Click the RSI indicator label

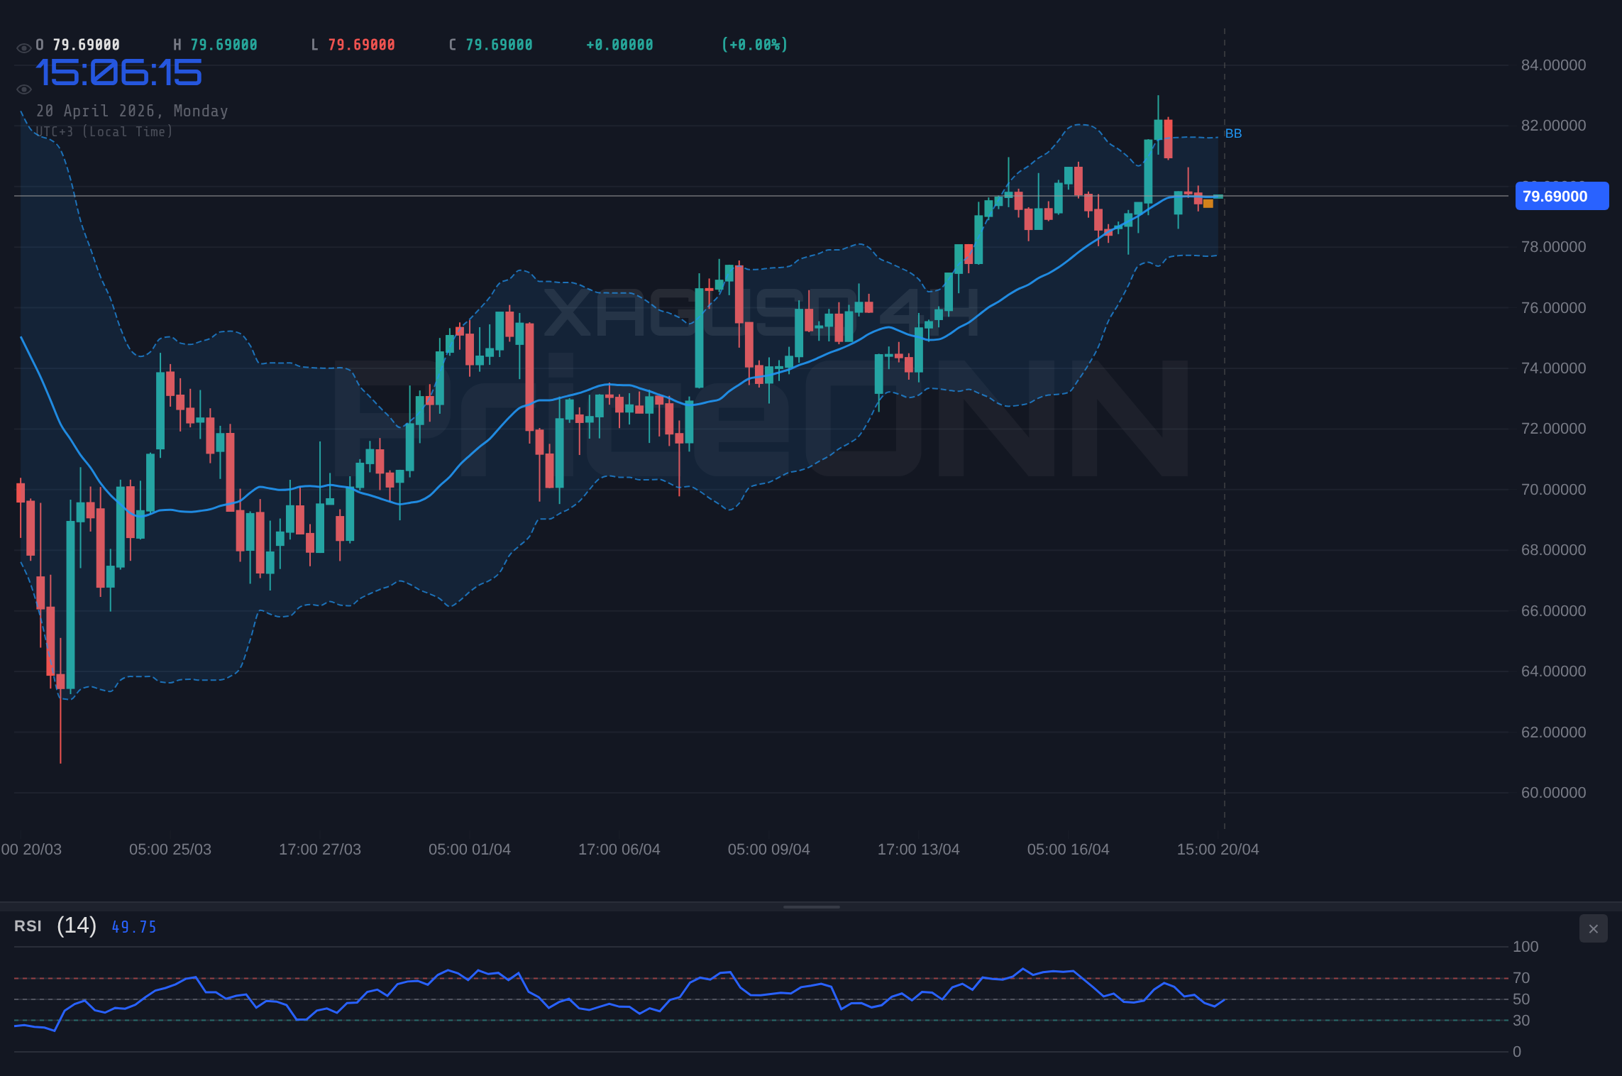(x=28, y=926)
